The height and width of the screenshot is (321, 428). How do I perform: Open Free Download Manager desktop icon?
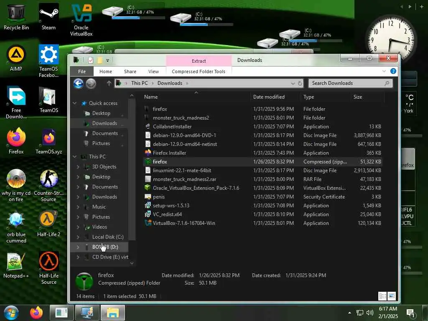pos(16,103)
